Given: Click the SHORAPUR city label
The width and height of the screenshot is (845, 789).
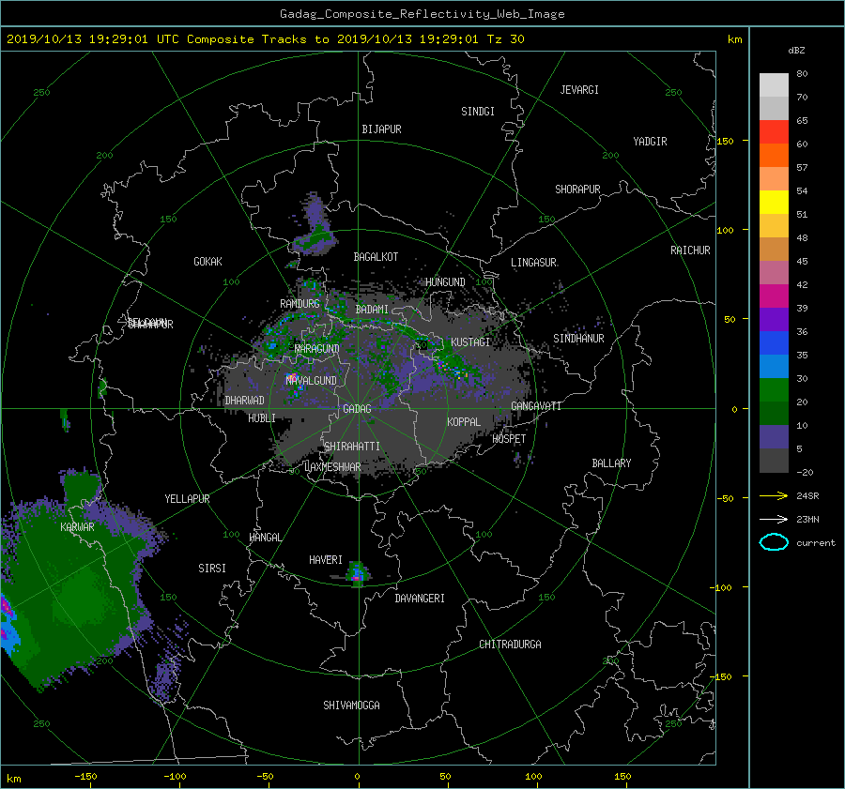Looking at the screenshot, I should click(x=577, y=189).
